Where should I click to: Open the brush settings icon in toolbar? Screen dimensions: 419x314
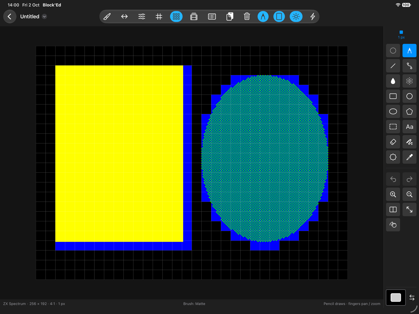click(x=107, y=16)
